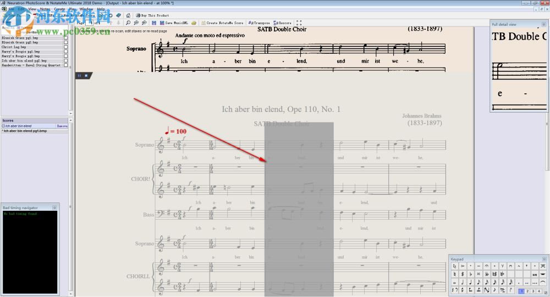Click Remove next to Ich aber bin elend

click(62, 126)
